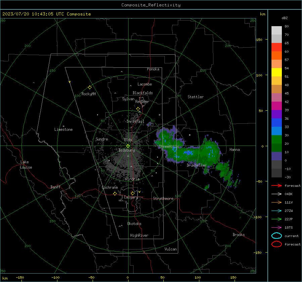Click the 'Didsbury' map label
Image resolution: width=302 pixels, height=282 pixels.
click(127, 150)
